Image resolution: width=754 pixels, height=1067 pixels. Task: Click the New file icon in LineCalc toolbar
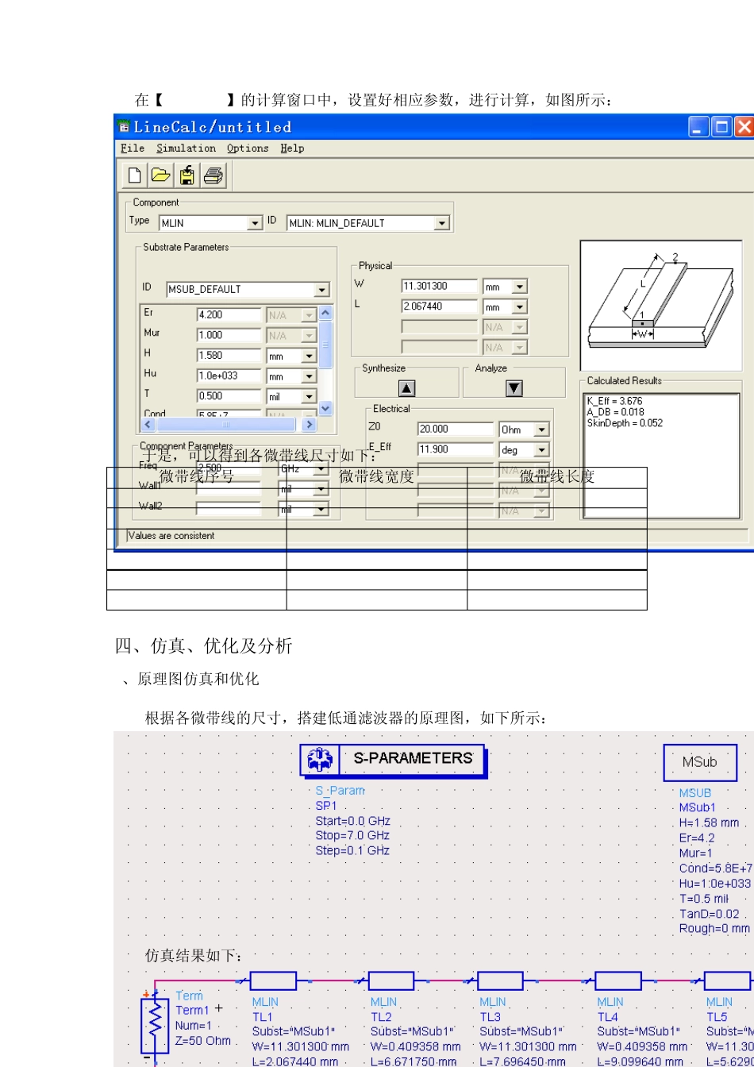click(x=135, y=175)
